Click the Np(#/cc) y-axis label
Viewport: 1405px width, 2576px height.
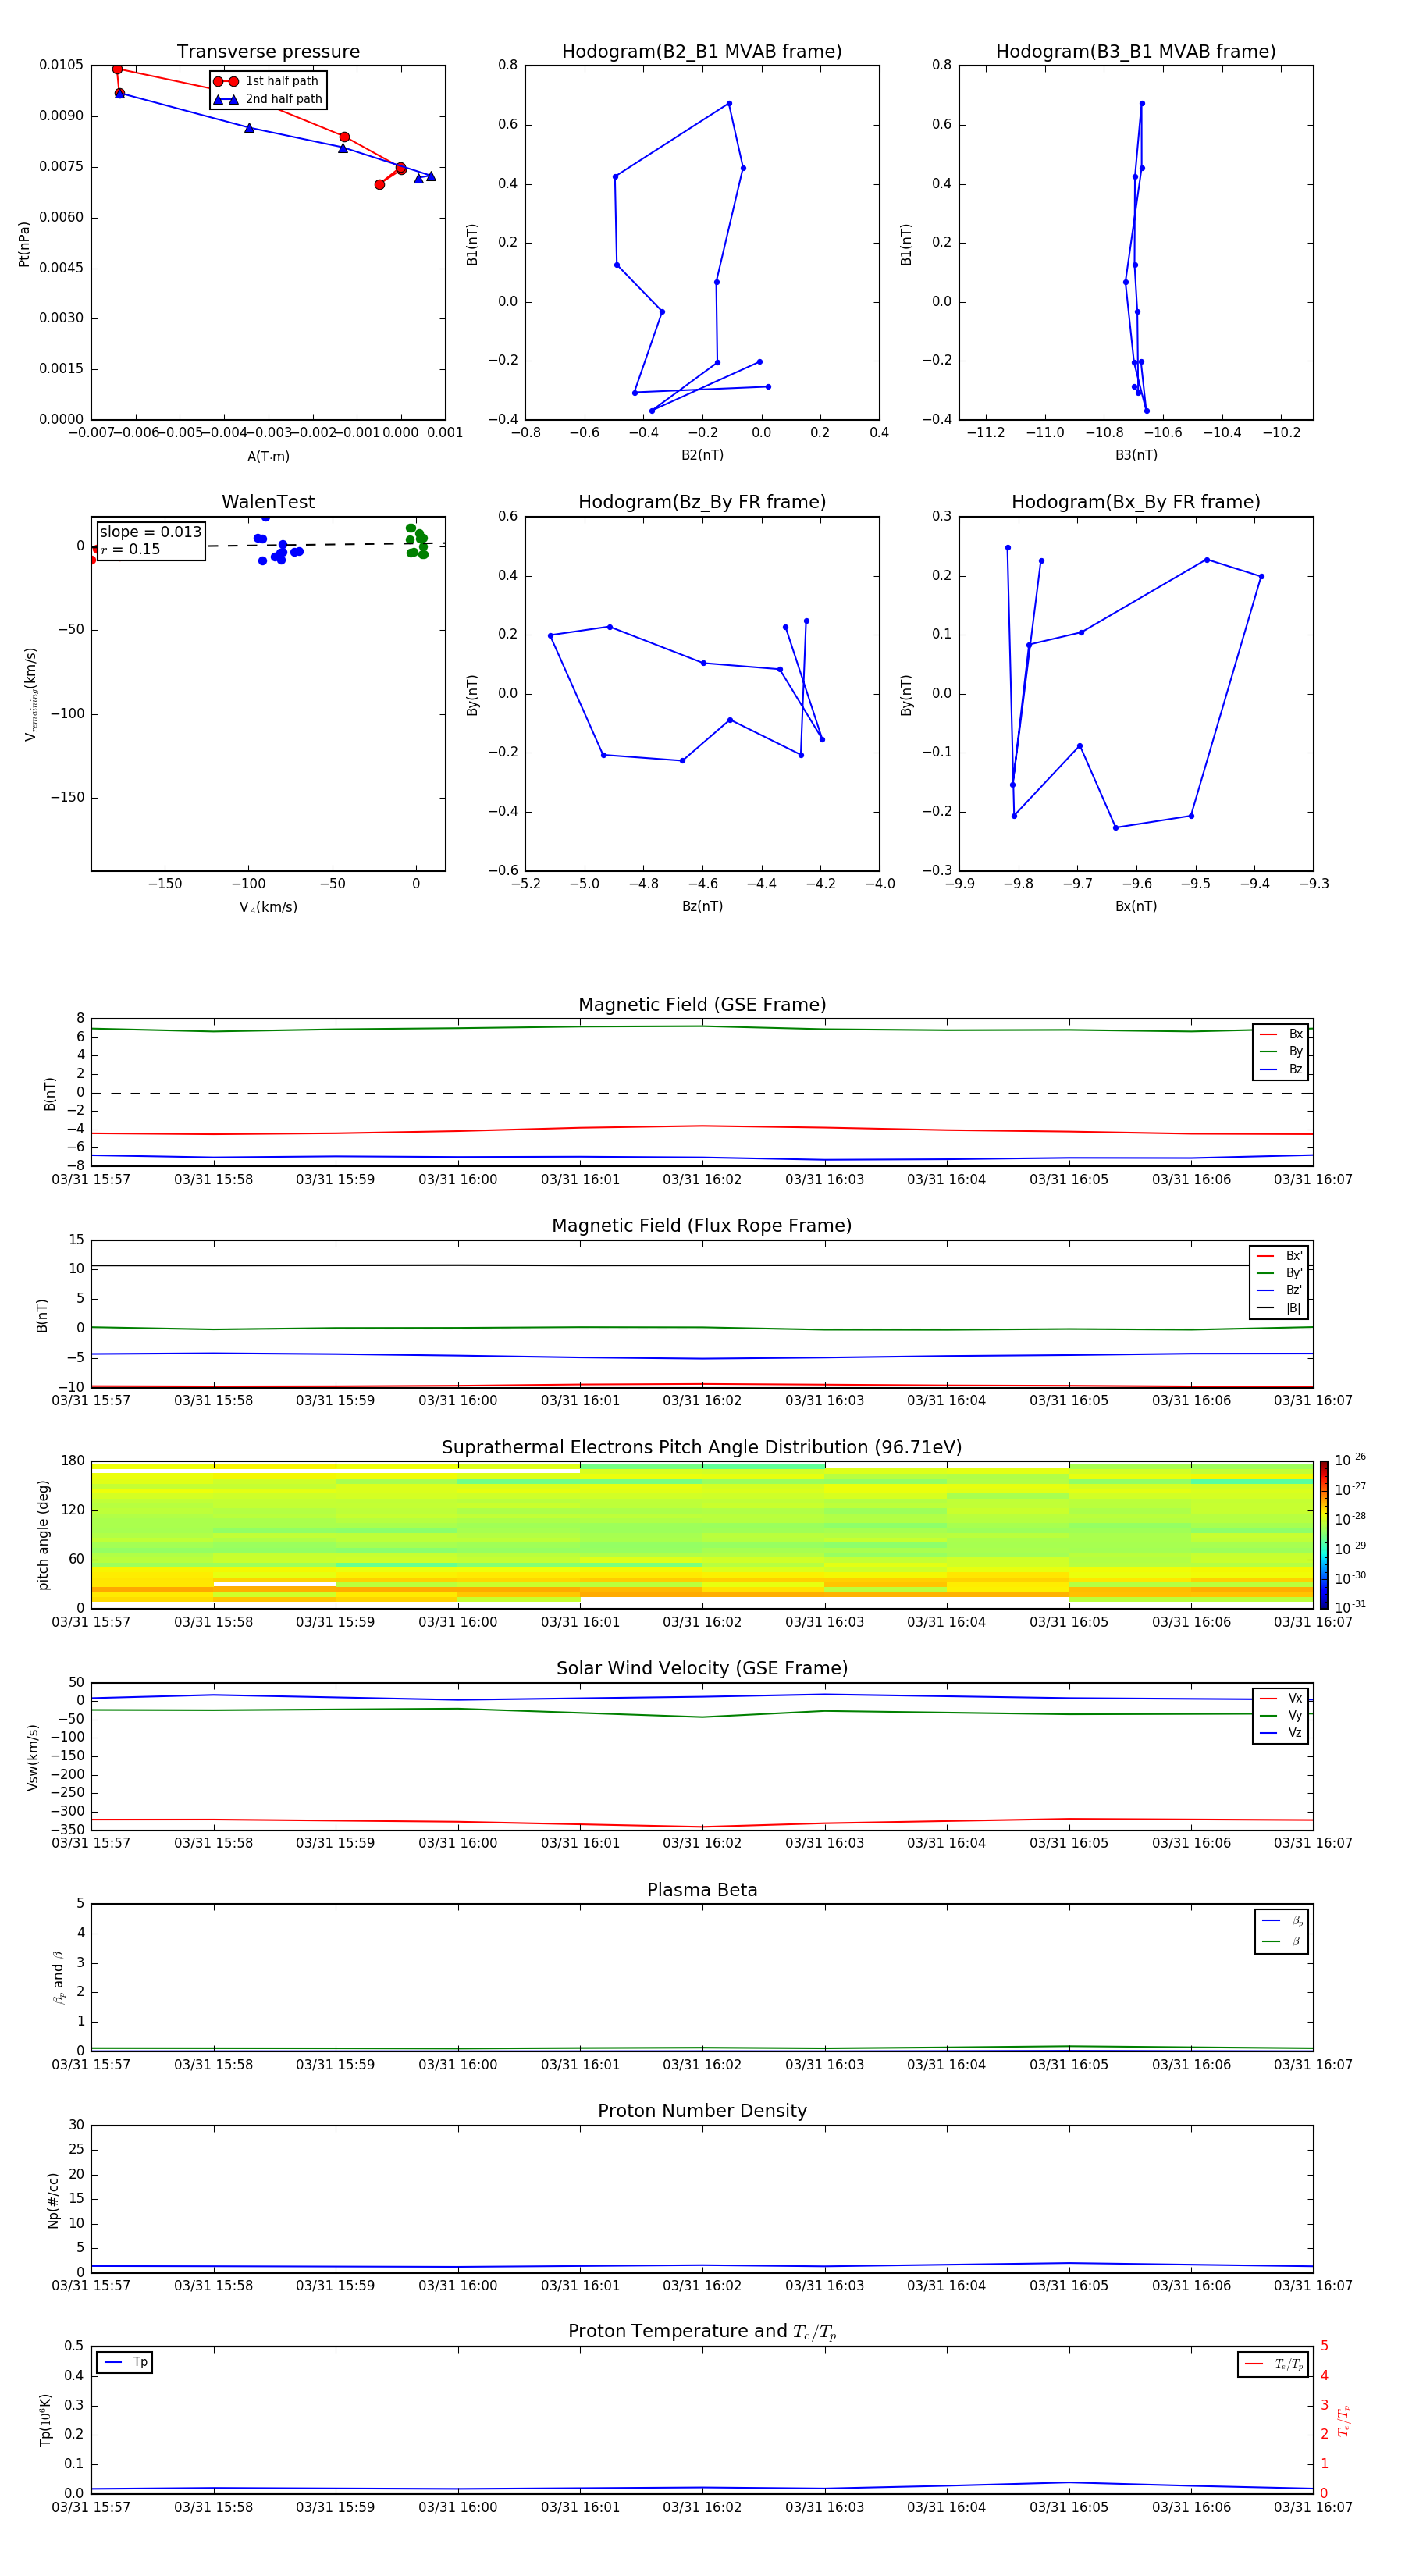[x=53, y=2199]
